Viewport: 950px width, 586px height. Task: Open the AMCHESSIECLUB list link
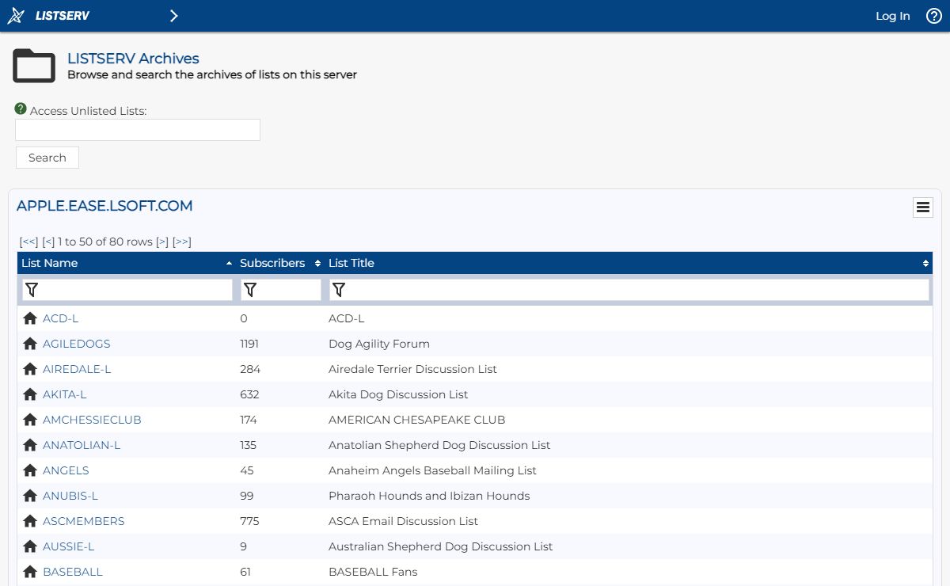click(x=92, y=420)
